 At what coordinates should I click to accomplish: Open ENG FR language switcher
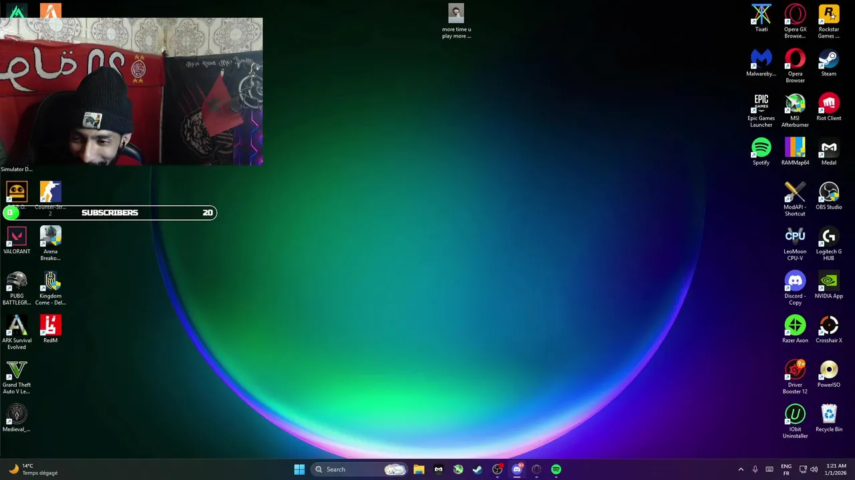(x=786, y=469)
